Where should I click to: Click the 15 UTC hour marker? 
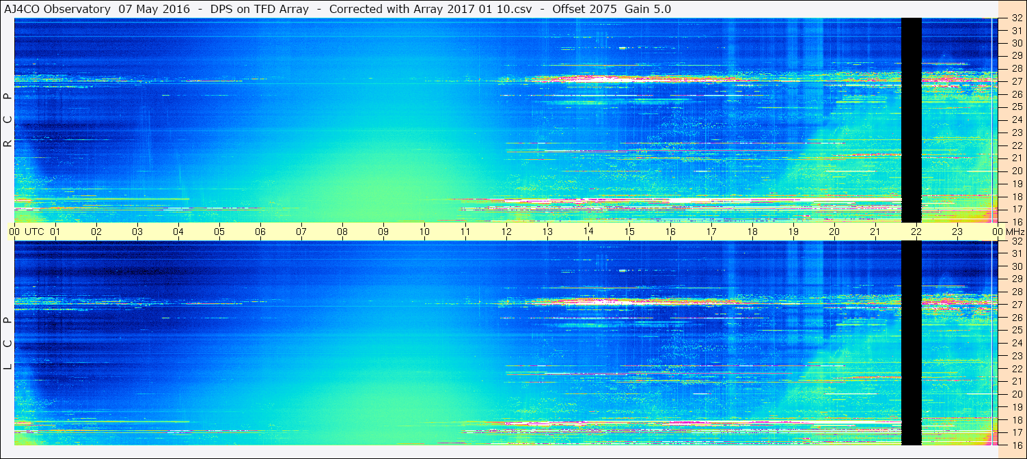click(629, 232)
